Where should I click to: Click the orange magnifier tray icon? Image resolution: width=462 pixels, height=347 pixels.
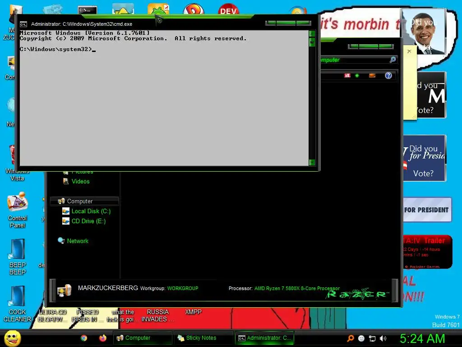click(351, 338)
